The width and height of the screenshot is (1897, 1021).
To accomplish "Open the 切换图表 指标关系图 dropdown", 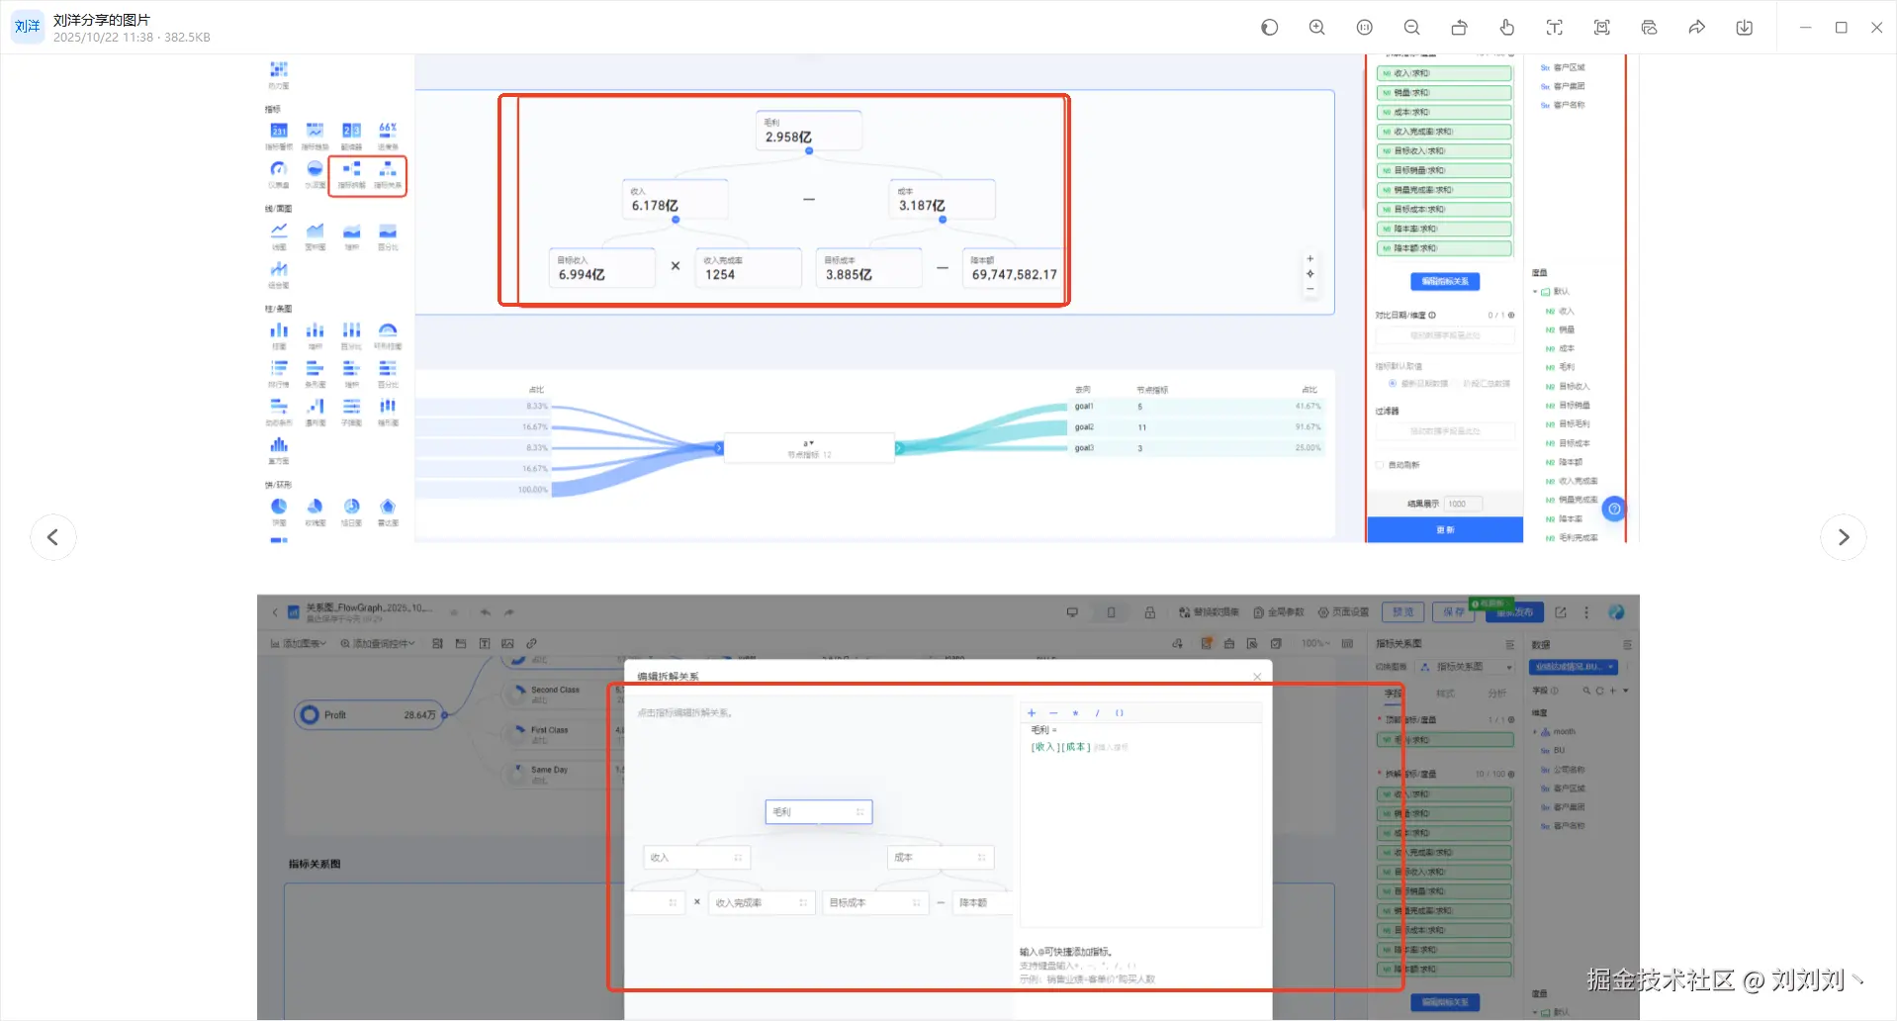I will pyautogui.click(x=1467, y=667).
